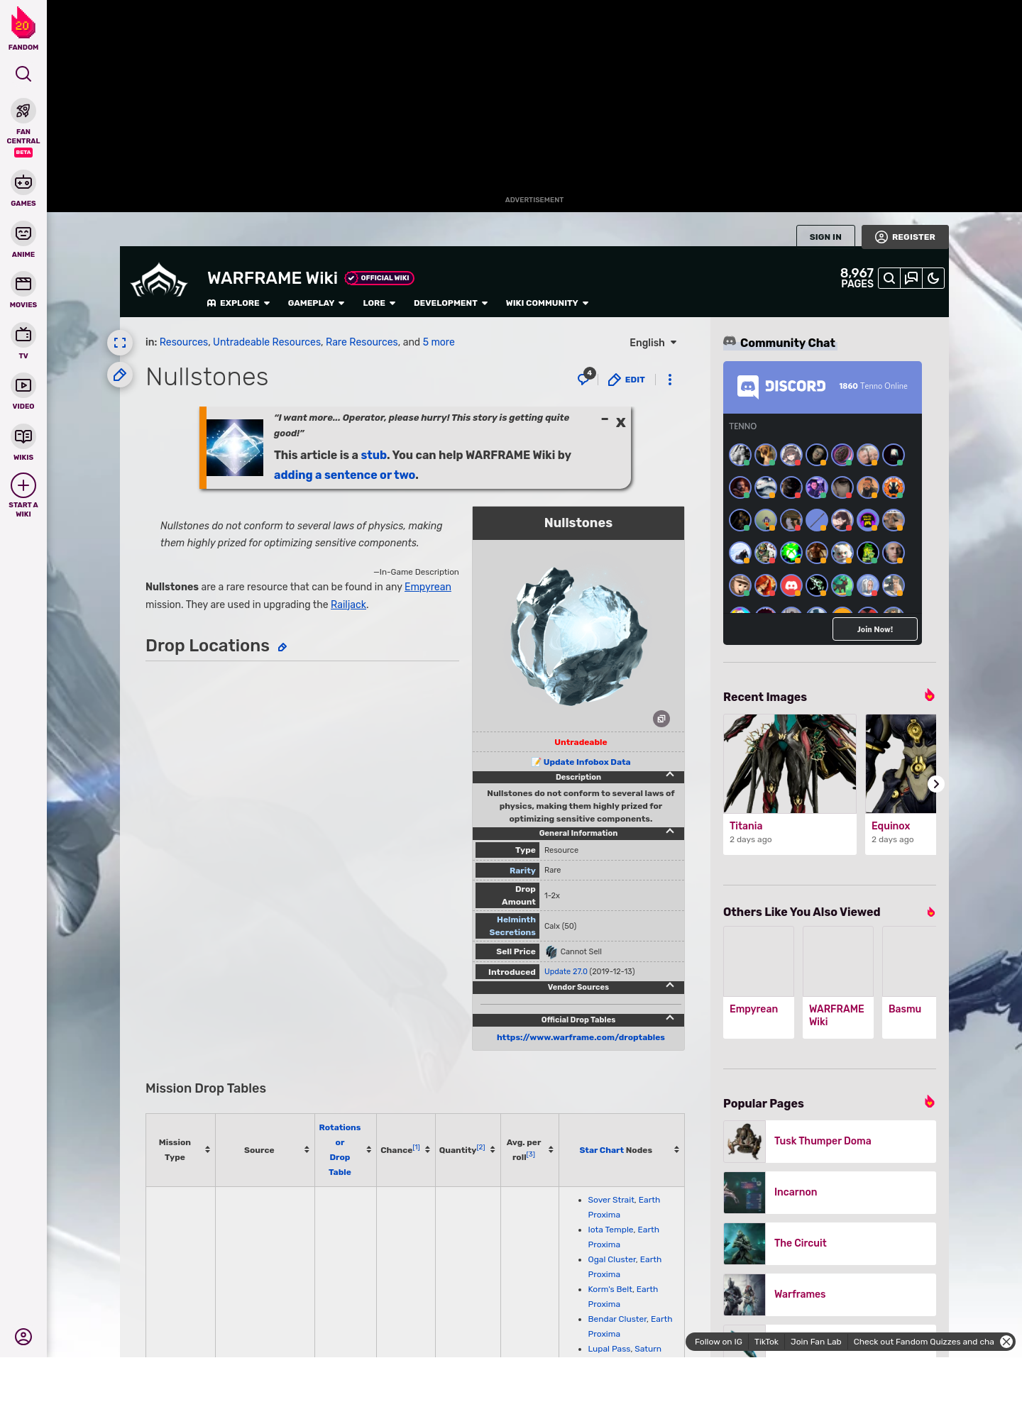
Task: Open Tusk Thumper Doma popular page
Action: point(830,1141)
